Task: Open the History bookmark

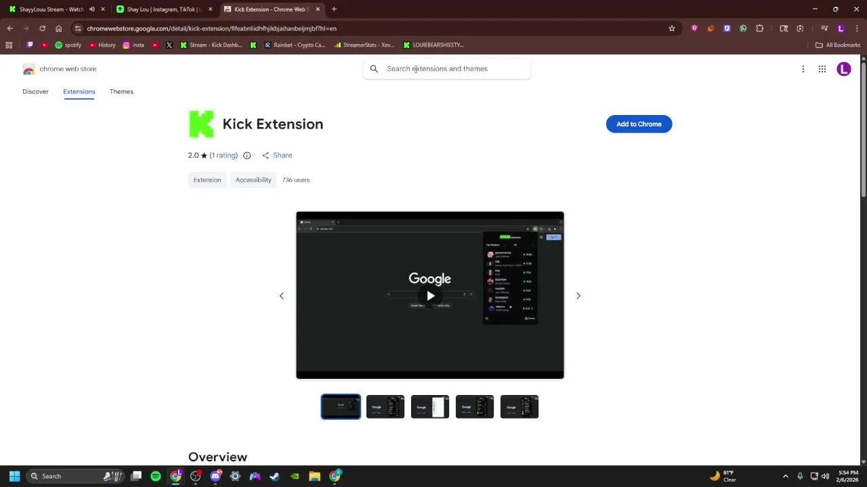Action: [102, 45]
